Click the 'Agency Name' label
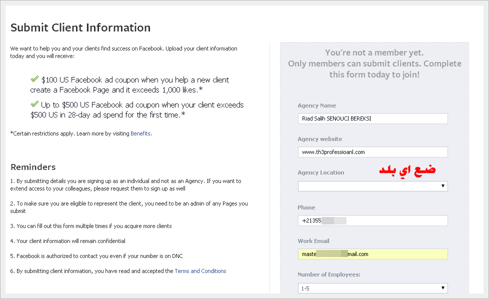489x299 pixels. point(317,105)
